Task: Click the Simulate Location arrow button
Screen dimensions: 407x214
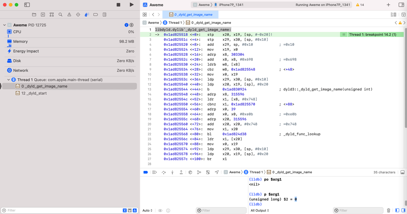Action: (x=217, y=172)
